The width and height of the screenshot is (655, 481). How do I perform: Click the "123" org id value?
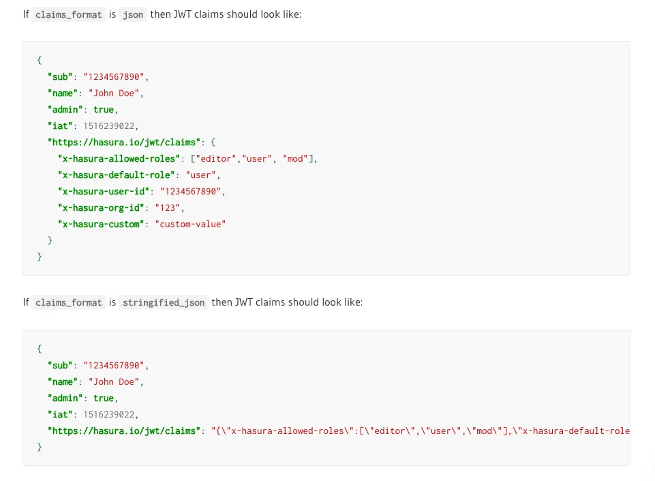coord(167,207)
